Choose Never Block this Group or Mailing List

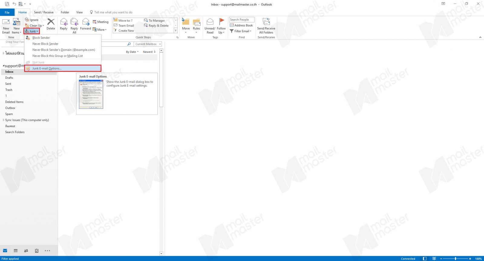tap(63, 56)
